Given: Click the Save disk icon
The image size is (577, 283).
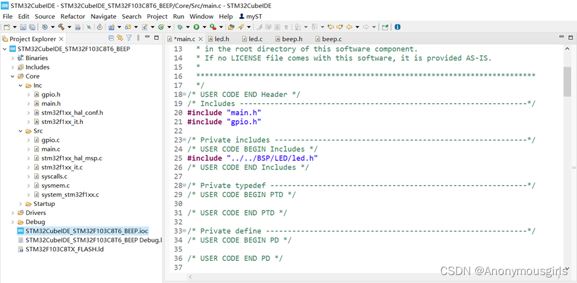Looking at the screenshot, I should click(x=23, y=27).
